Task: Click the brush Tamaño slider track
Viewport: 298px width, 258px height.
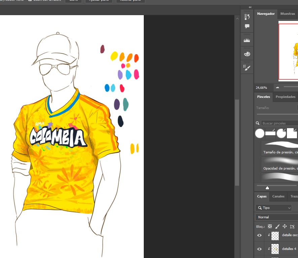Action: (277, 114)
